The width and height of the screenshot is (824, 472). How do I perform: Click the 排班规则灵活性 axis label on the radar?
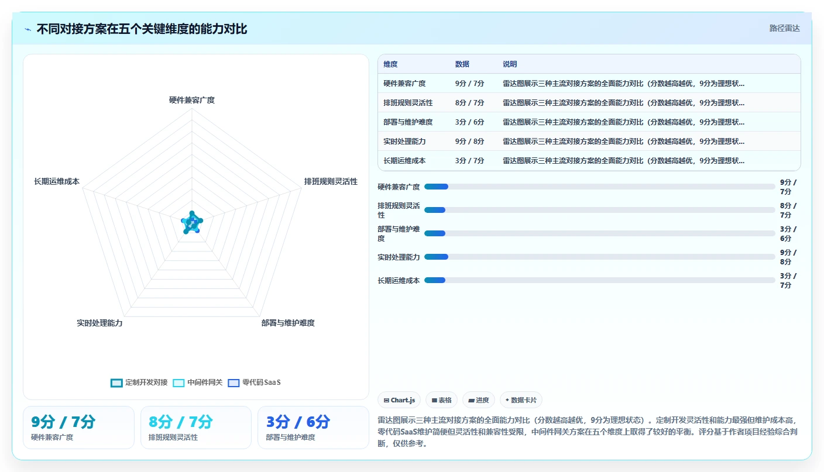pyautogui.click(x=331, y=182)
